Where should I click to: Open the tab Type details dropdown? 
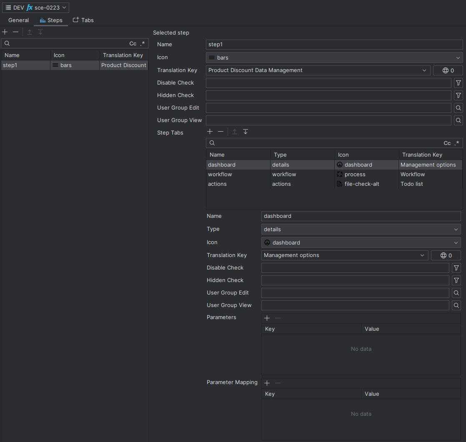(361, 229)
